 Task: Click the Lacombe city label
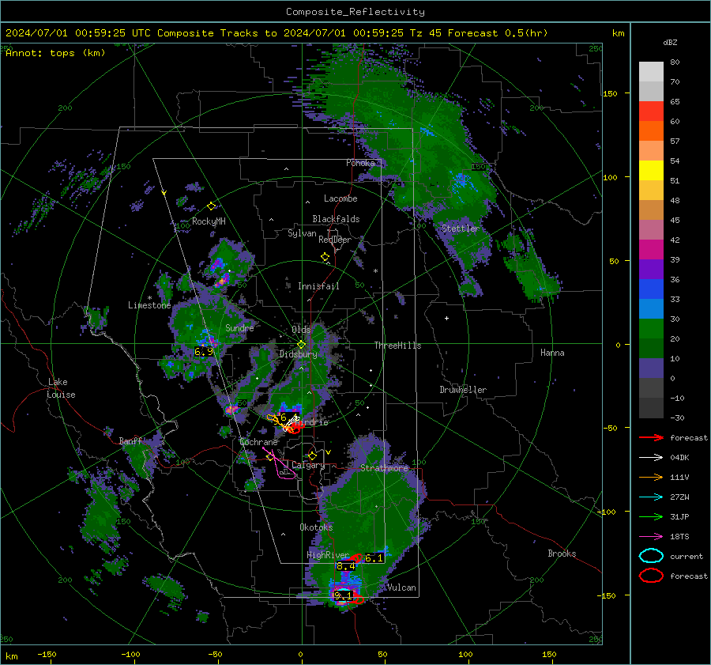click(340, 198)
